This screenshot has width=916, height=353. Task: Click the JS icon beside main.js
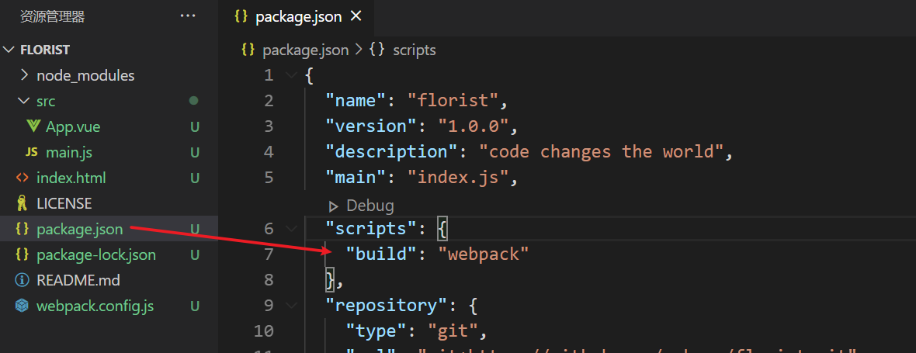(32, 152)
